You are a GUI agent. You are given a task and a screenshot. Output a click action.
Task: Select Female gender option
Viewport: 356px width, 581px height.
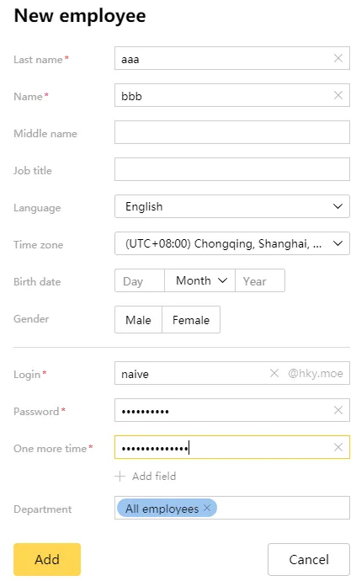pos(191,320)
